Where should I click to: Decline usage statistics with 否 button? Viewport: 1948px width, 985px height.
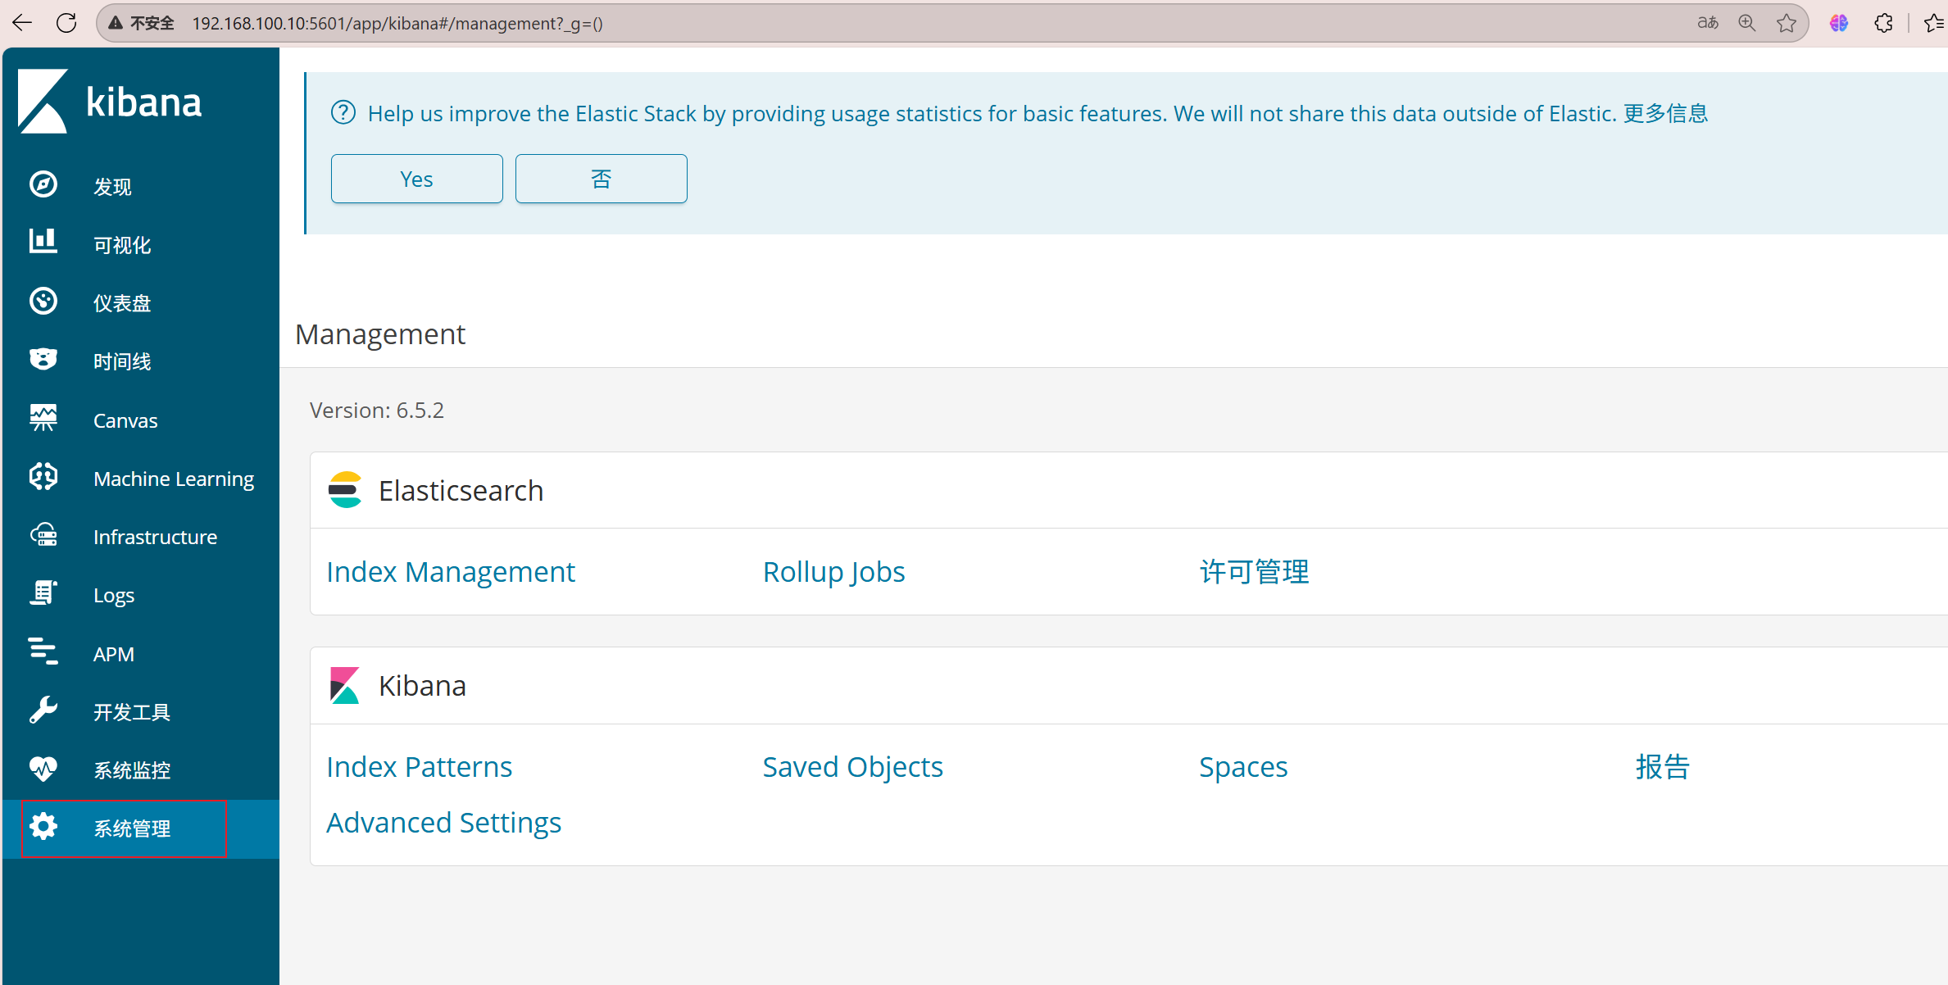(601, 179)
